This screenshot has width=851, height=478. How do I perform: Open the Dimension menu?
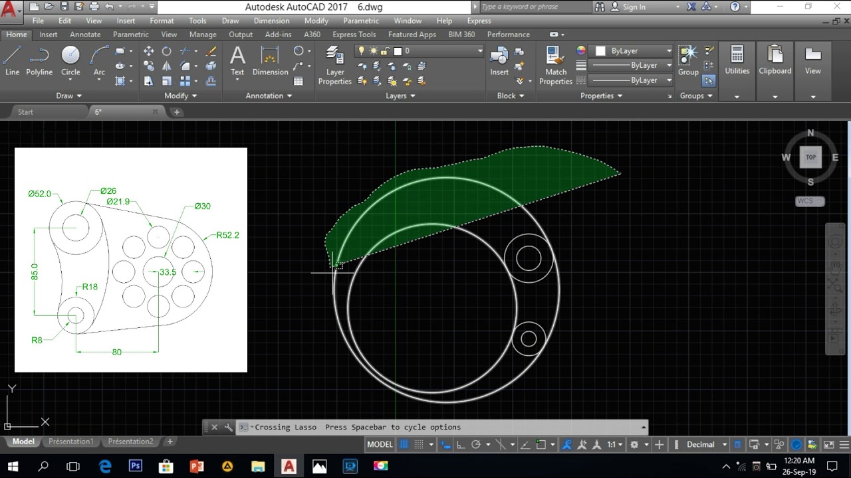(271, 21)
